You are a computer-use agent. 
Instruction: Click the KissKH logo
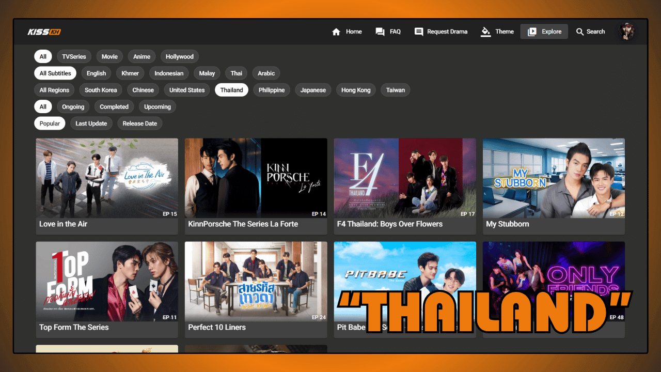click(x=44, y=32)
